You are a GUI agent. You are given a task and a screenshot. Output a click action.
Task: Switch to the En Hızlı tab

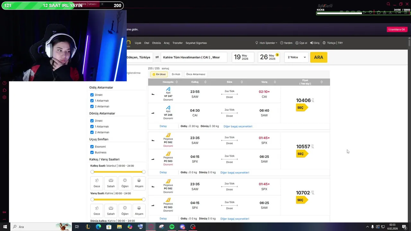176,74
